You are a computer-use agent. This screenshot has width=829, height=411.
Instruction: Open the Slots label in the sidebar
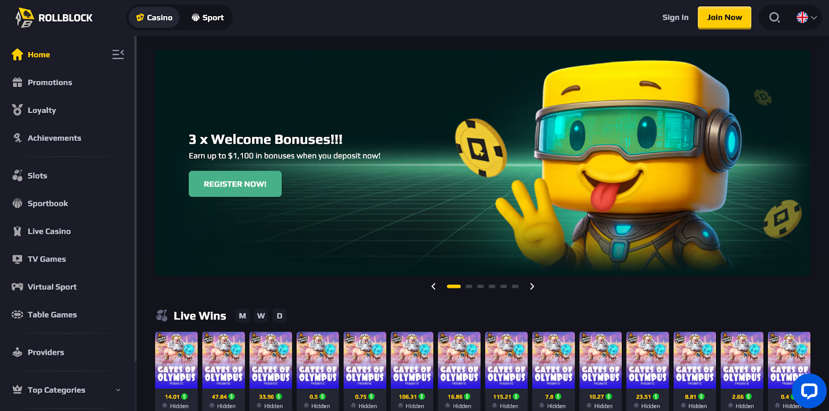37,176
